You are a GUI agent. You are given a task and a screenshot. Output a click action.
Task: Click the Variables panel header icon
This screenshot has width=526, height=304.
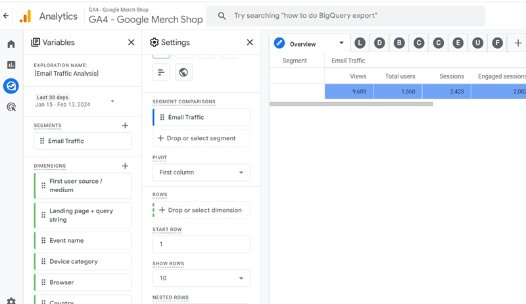pyautogui.click(x=36, y=42)
